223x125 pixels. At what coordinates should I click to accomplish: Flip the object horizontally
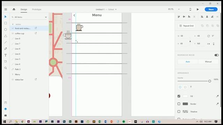[208, 44]
